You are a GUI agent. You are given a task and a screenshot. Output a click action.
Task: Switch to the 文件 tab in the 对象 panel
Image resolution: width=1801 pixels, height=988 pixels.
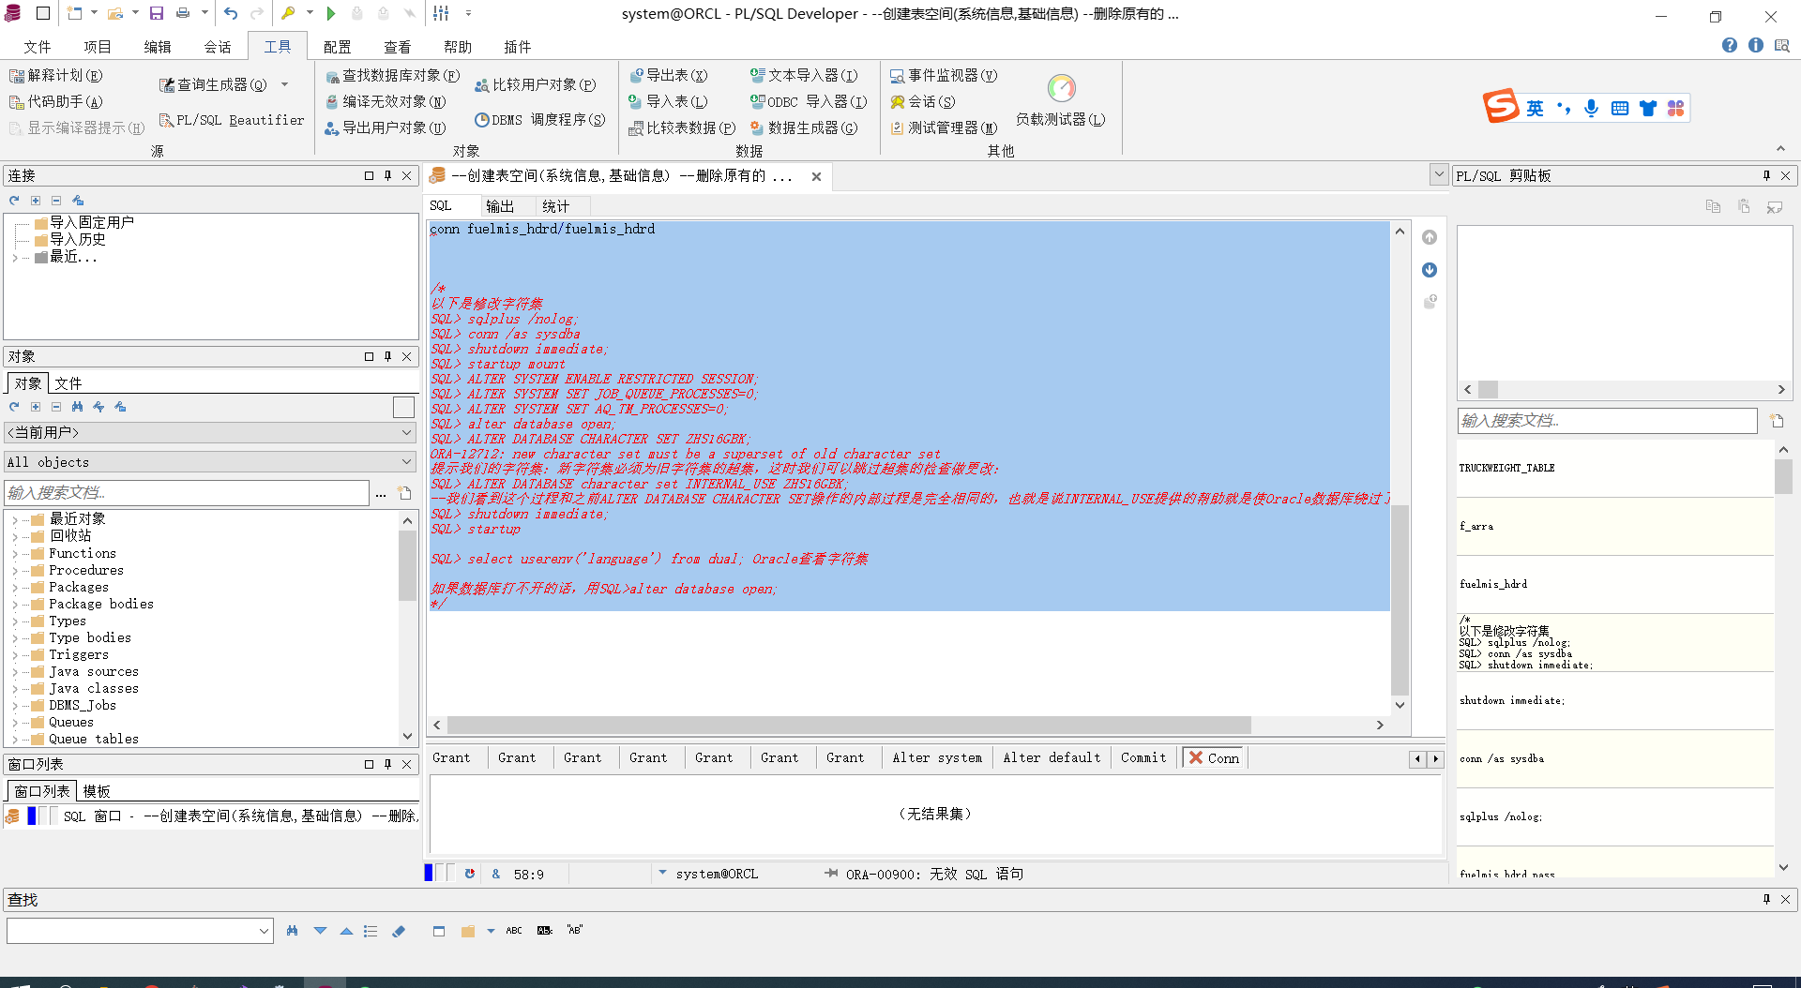(68, 383)
